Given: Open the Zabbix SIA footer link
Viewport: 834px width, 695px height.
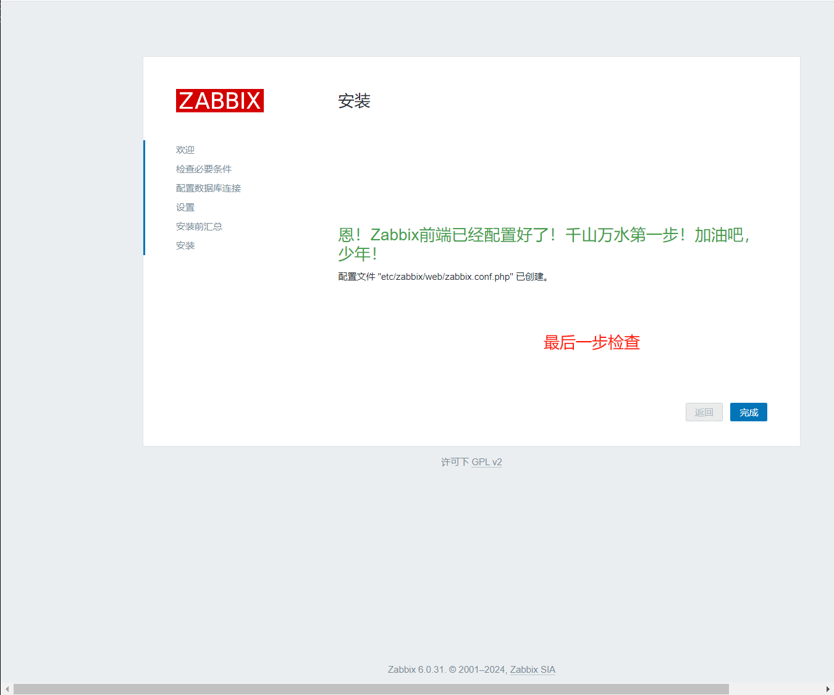Looking at the screenshot, I should coord(533,670).
